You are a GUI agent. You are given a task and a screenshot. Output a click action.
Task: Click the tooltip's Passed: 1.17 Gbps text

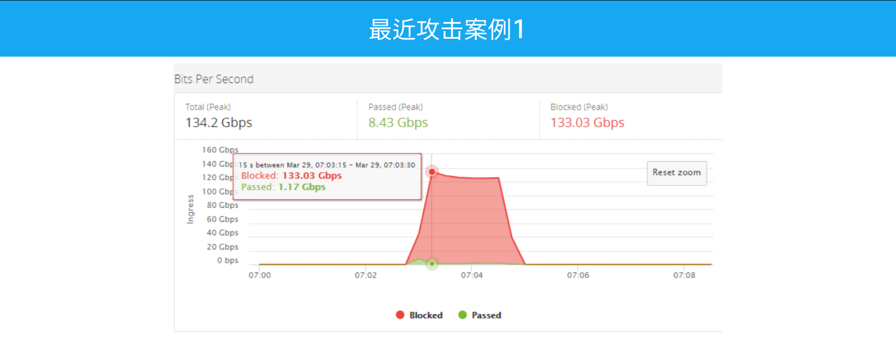coord(283,187)
